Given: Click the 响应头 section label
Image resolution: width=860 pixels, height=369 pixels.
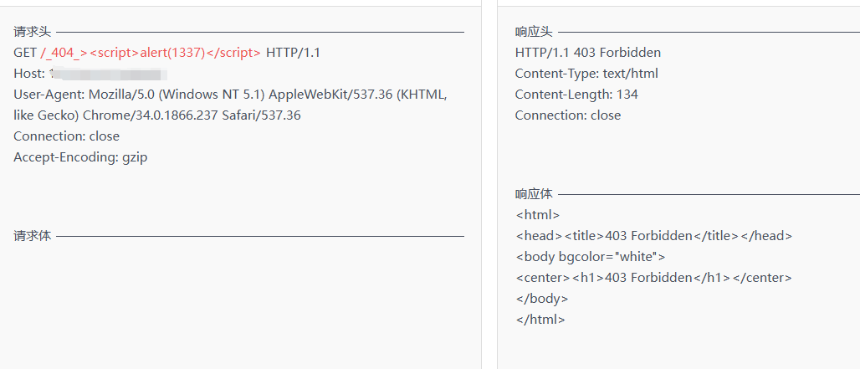Looking at the screenshot, I should (x=534, y=32).
